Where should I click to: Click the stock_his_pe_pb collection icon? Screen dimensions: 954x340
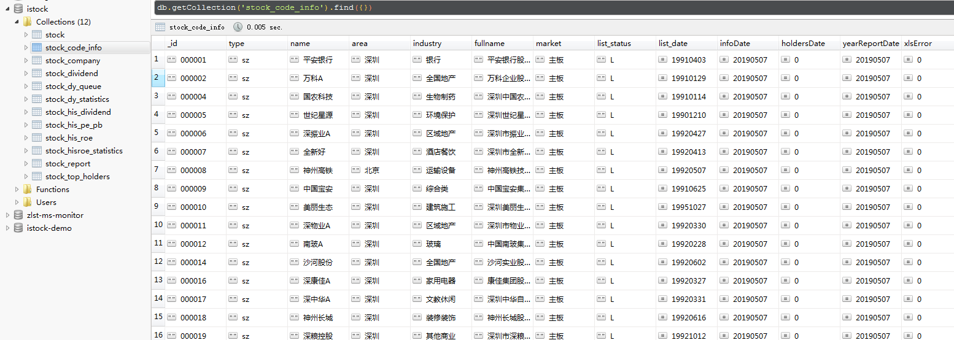[37, 125]
